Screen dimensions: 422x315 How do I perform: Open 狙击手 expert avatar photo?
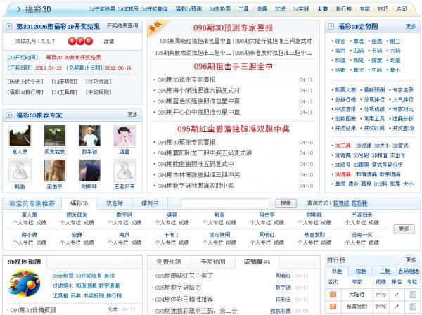[55, 171]
